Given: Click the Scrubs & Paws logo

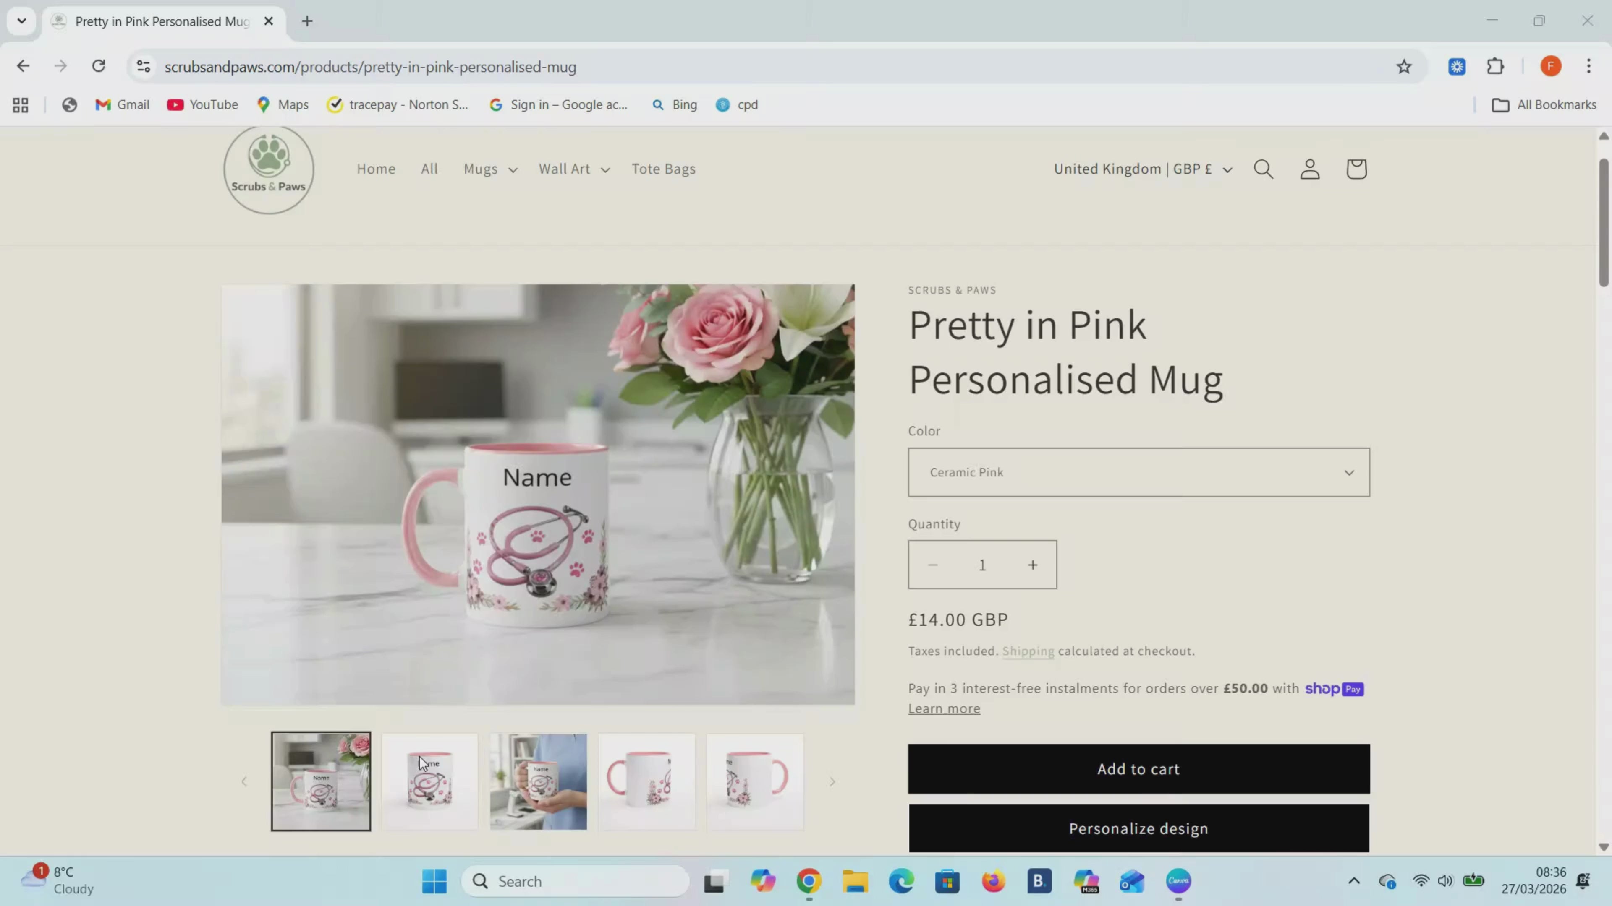Looking at the screenshot, I should pos(269,169).
